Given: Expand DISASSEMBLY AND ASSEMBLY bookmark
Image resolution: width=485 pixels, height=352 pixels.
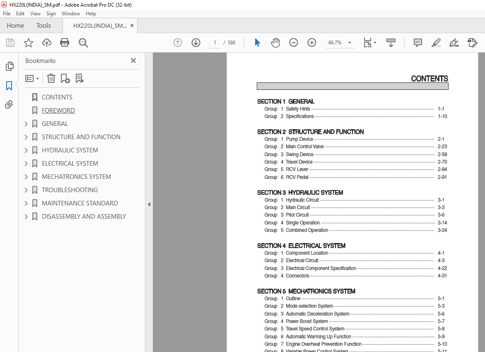Looking at the screenshot, I should click(26, 217).
